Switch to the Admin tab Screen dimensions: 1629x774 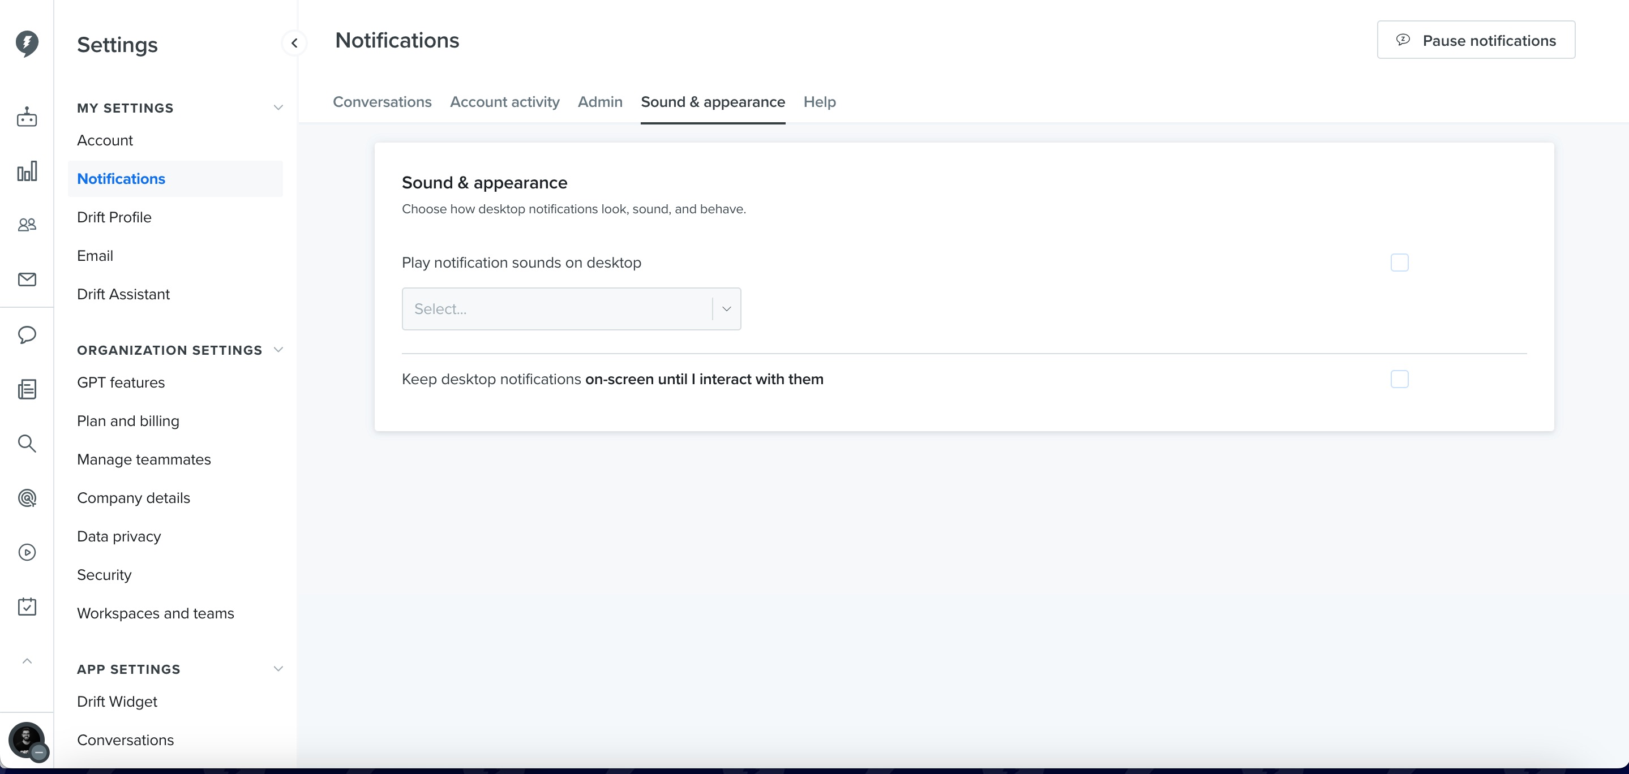click(600, 102)
